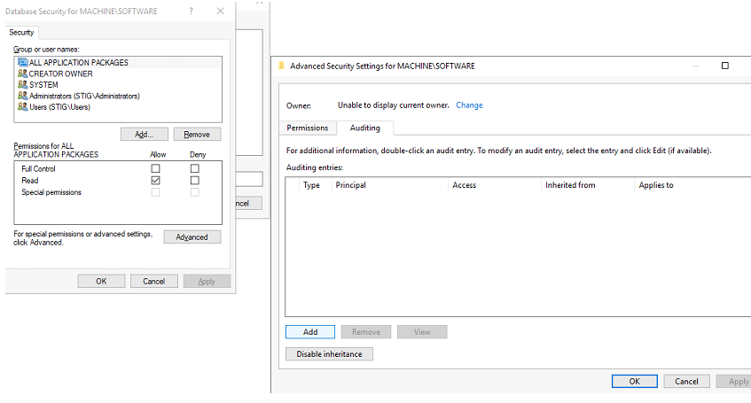The width and height of the screenshot is (751, 403).
Task: Toggle Read Allow checkbox
Action: pos(155,180)
